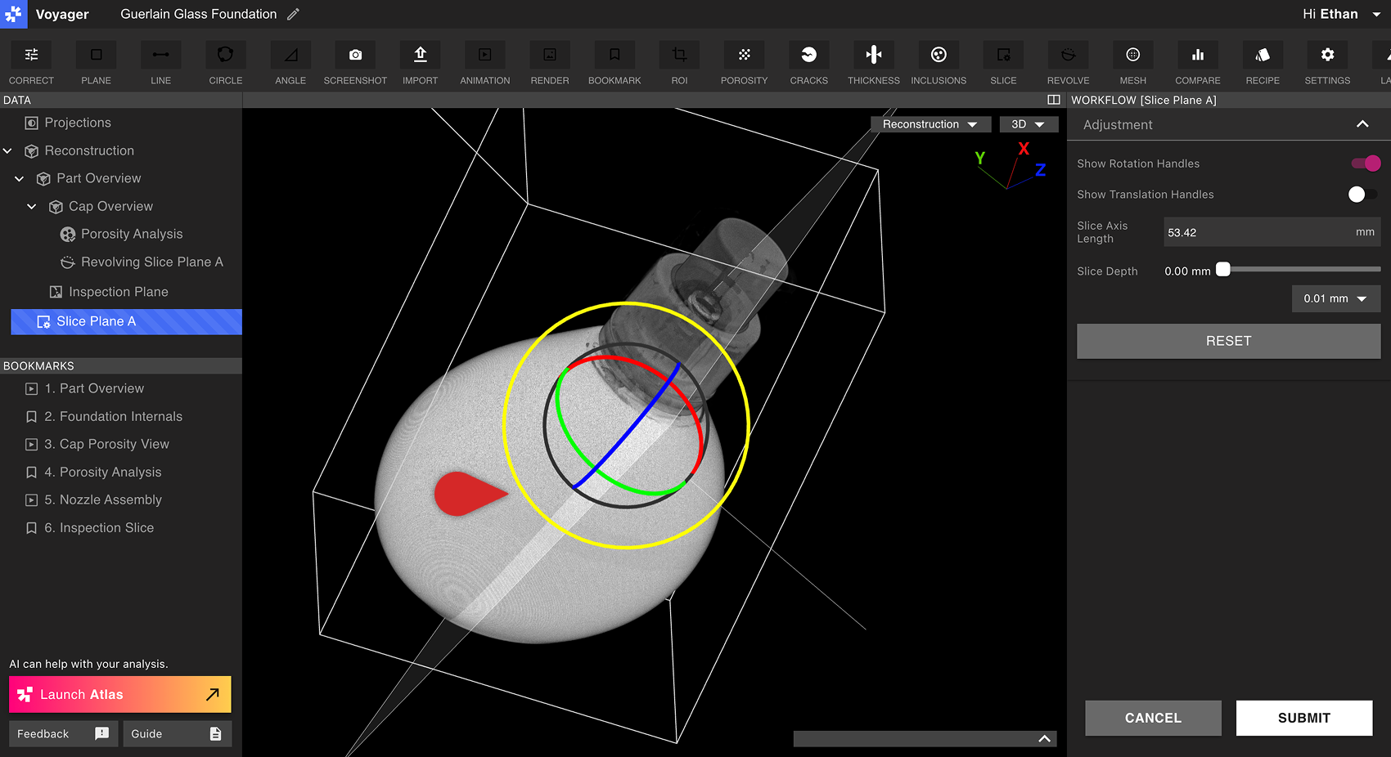Click the Slice Depth slider handle
The image size is (1391, 757).
pyautogui.click(x=1222, y=269)
